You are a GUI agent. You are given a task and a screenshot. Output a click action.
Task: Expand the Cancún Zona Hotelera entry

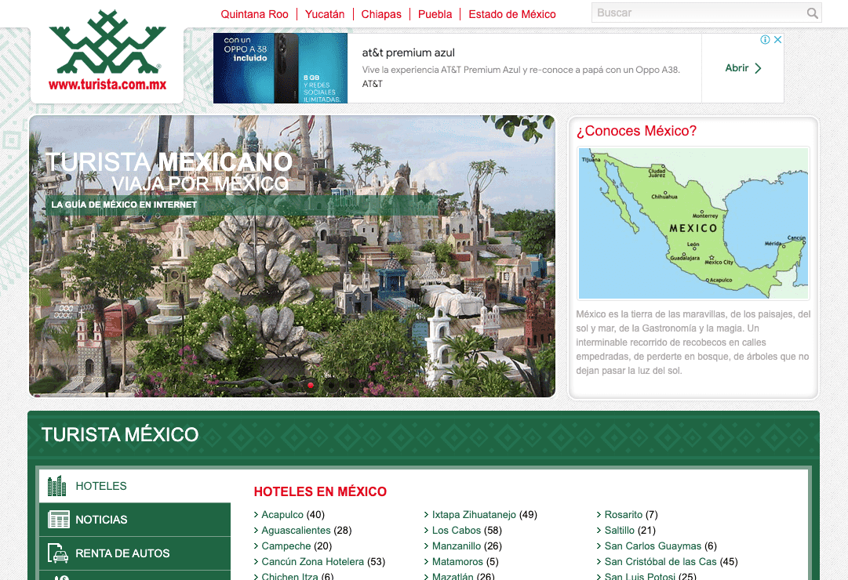pos(255,561)
